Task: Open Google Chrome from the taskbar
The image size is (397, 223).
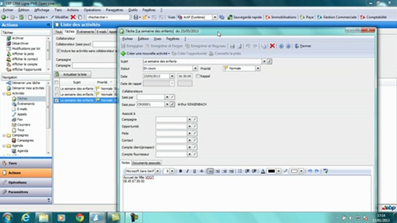Action: coord(80,217)
